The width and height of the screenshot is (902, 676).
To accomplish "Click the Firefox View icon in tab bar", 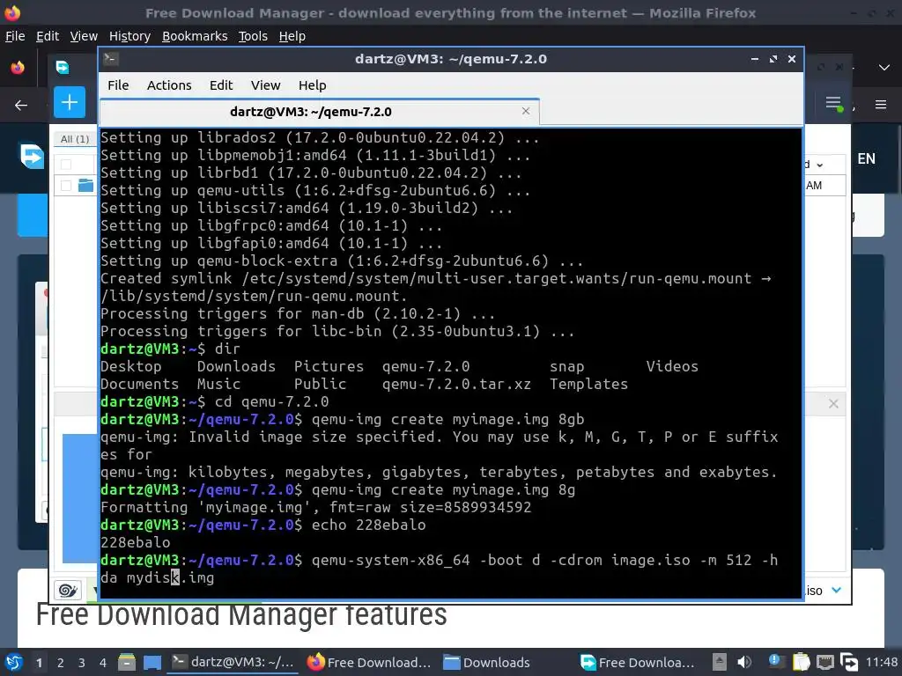I will click(x=18, y=67).
